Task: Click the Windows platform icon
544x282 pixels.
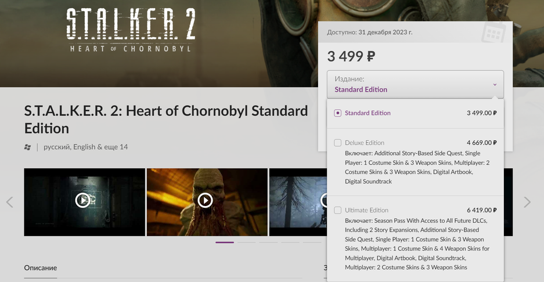Action: click(28, 147)
